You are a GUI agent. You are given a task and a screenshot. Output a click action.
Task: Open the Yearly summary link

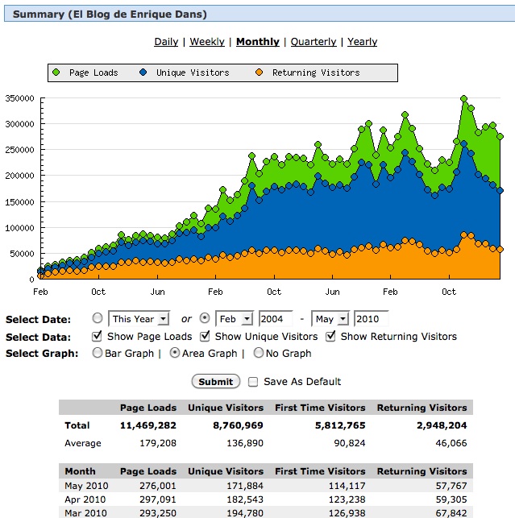[x=363, y=42]
